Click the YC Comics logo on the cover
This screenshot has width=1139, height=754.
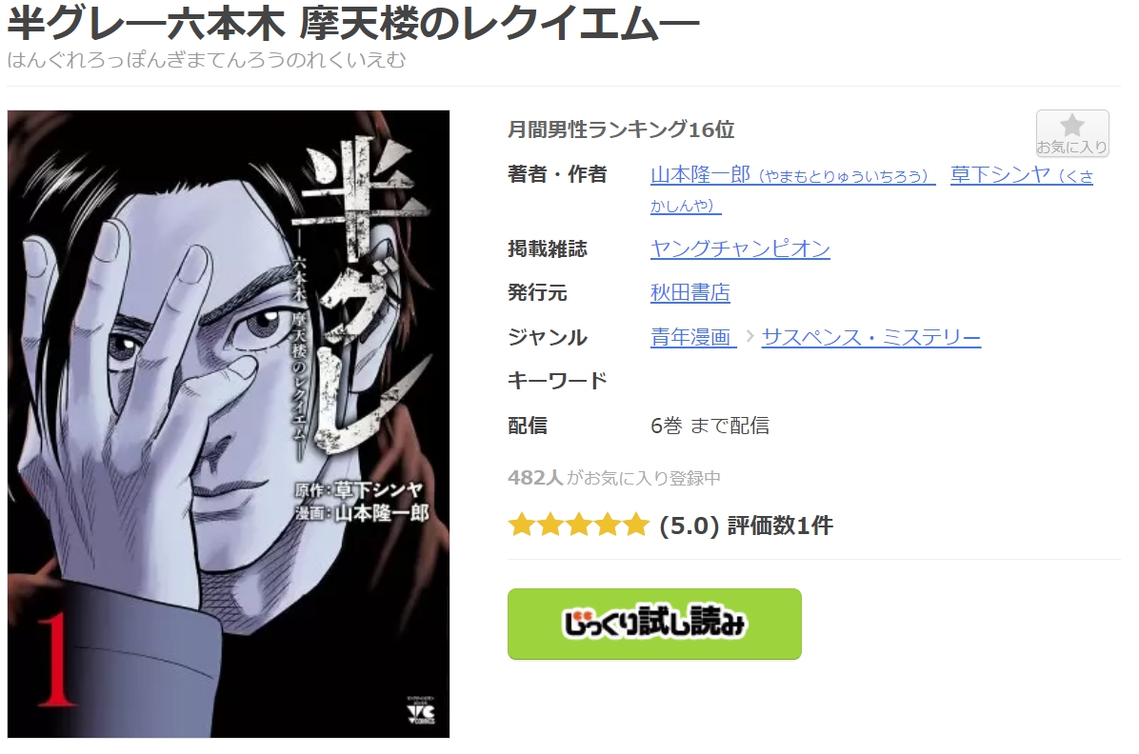pyautogui.click(x=421, y=712)
